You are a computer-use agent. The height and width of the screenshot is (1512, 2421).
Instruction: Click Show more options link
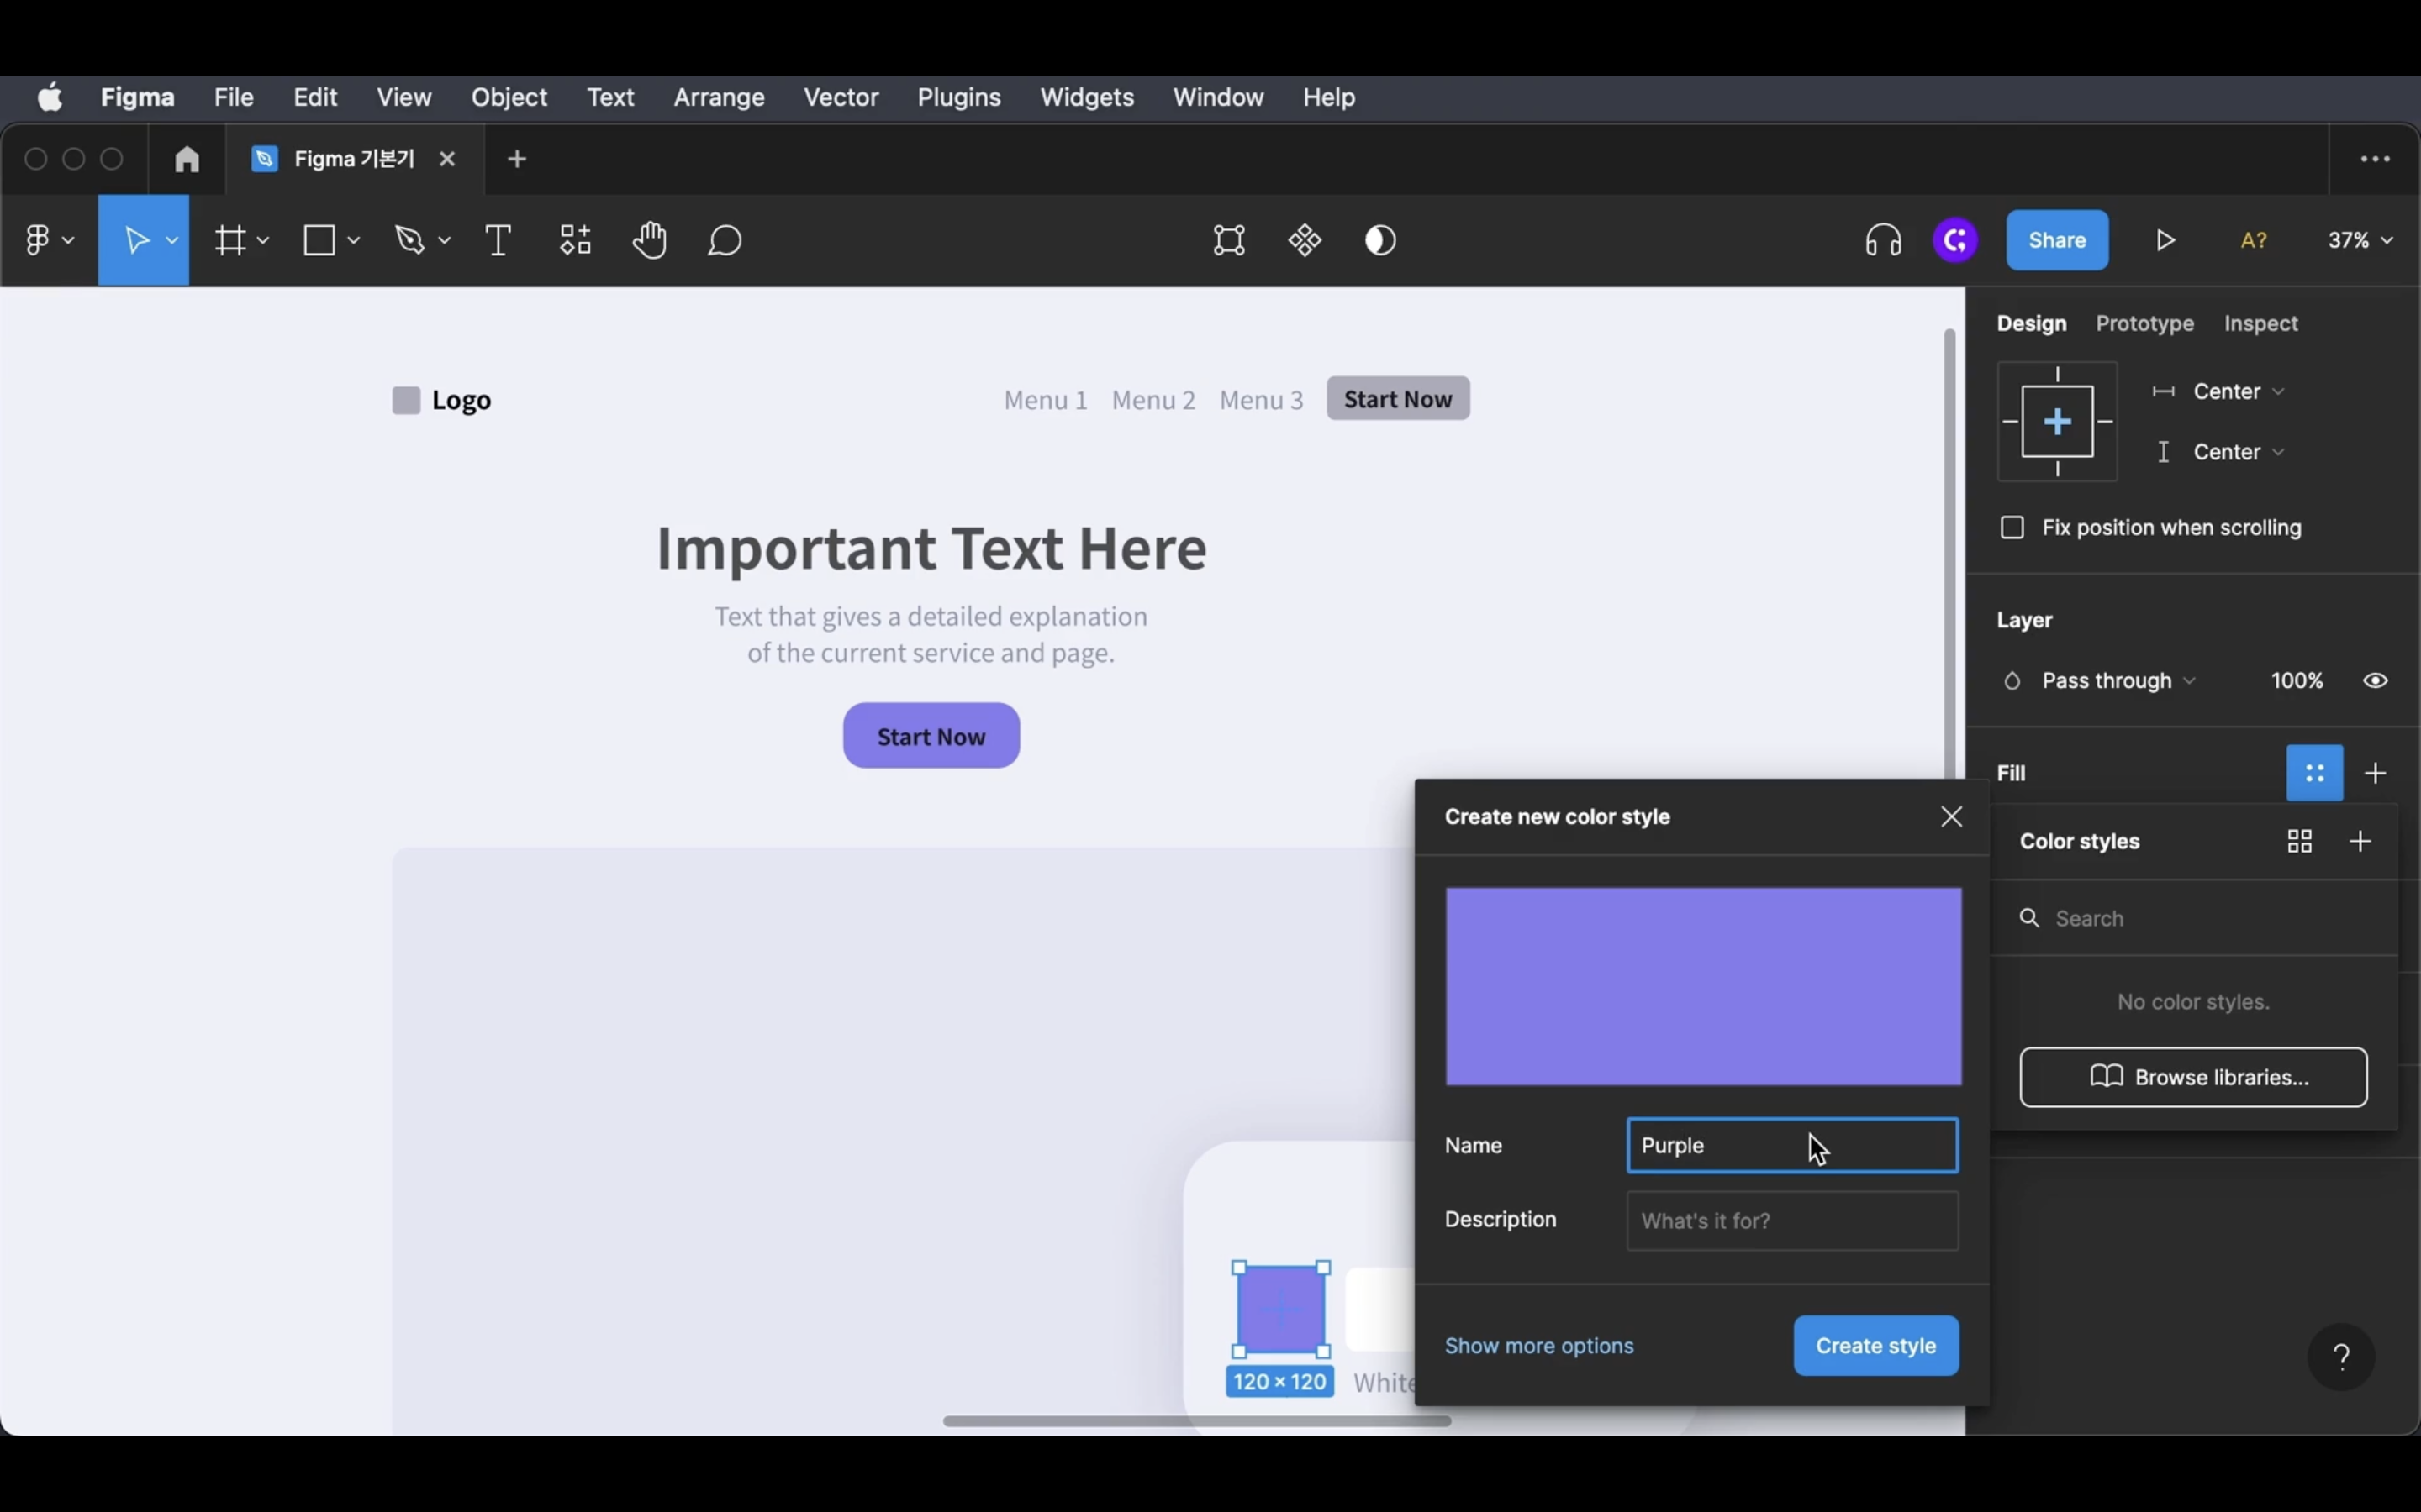point(1538,1345)
